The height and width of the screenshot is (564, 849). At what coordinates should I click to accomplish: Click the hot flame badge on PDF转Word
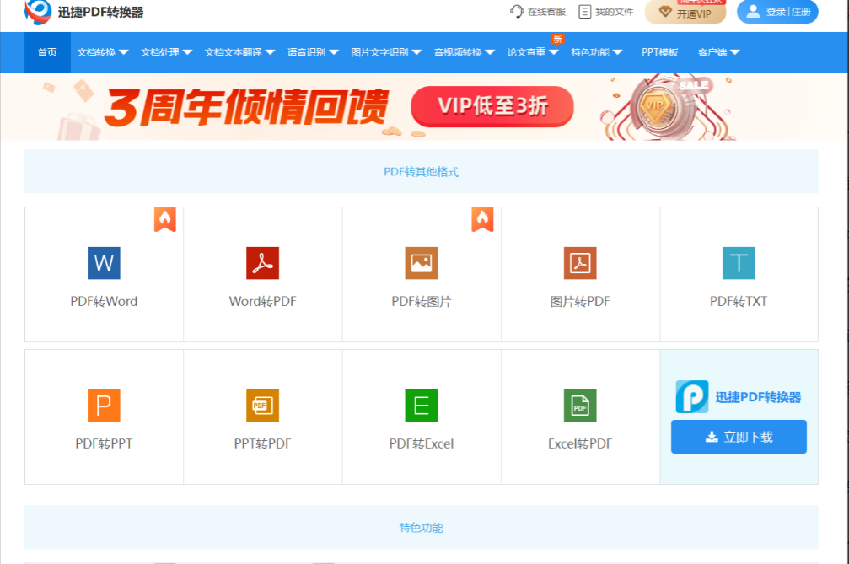tap(165, 220)
